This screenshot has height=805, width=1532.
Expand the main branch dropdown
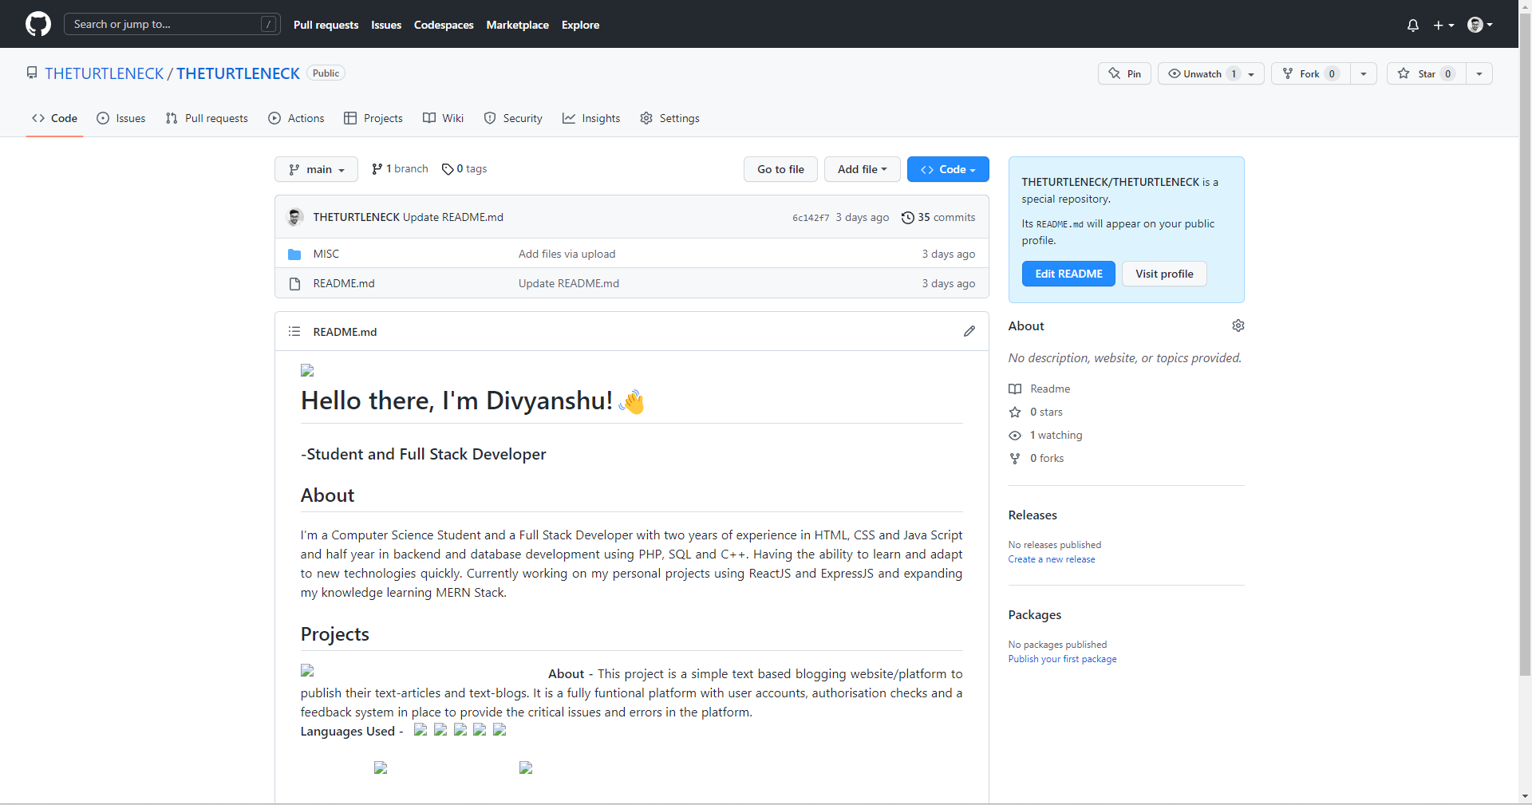pos(315,169)
